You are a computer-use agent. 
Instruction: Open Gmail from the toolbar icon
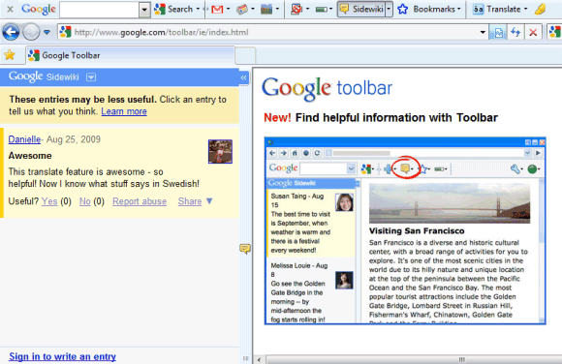pos(217,10)
